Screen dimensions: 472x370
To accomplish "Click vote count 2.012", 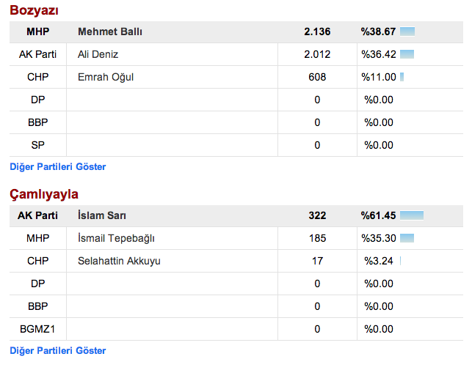I will (x=317, y=54).
